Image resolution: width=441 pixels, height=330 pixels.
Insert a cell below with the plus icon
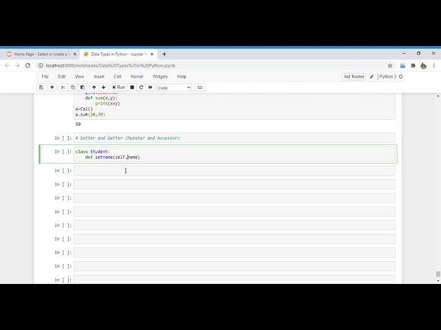click(52, 87)
